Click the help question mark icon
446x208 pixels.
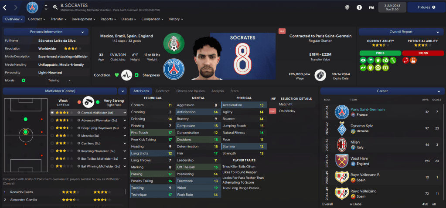[x=359, y=7]
